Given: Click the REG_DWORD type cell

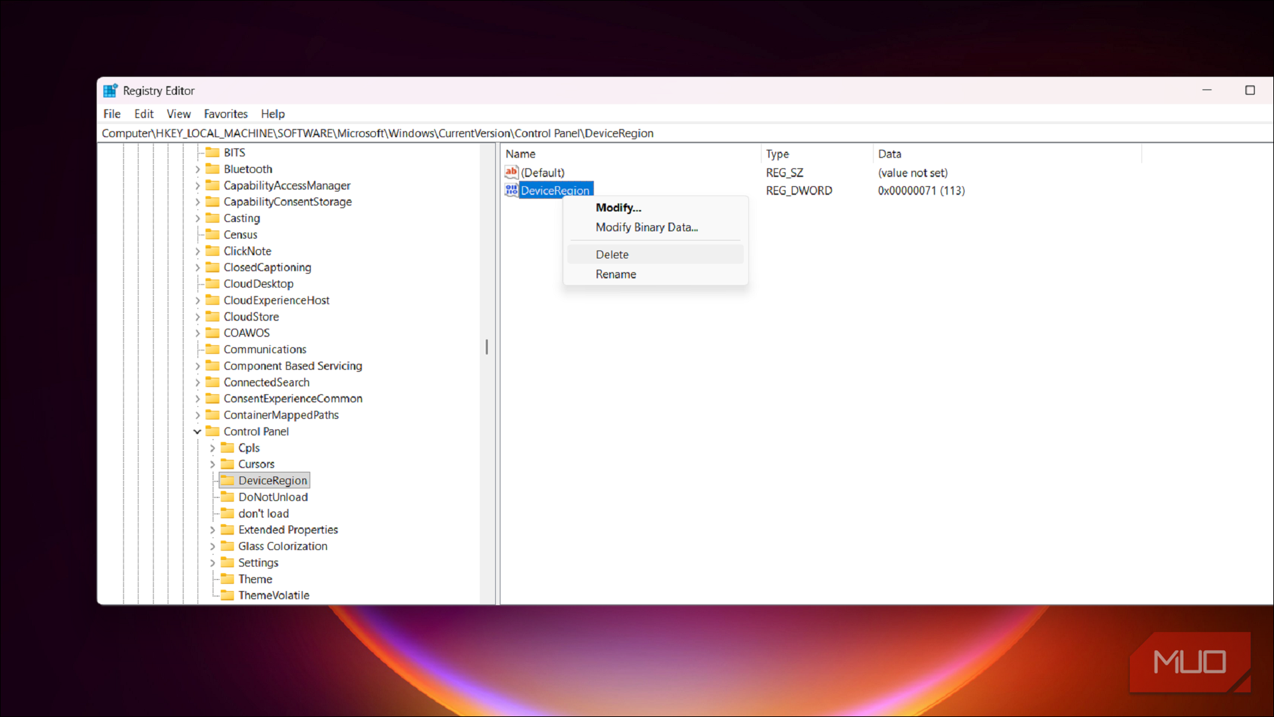Looking at the screenshot, I should (x=799, y=190).
